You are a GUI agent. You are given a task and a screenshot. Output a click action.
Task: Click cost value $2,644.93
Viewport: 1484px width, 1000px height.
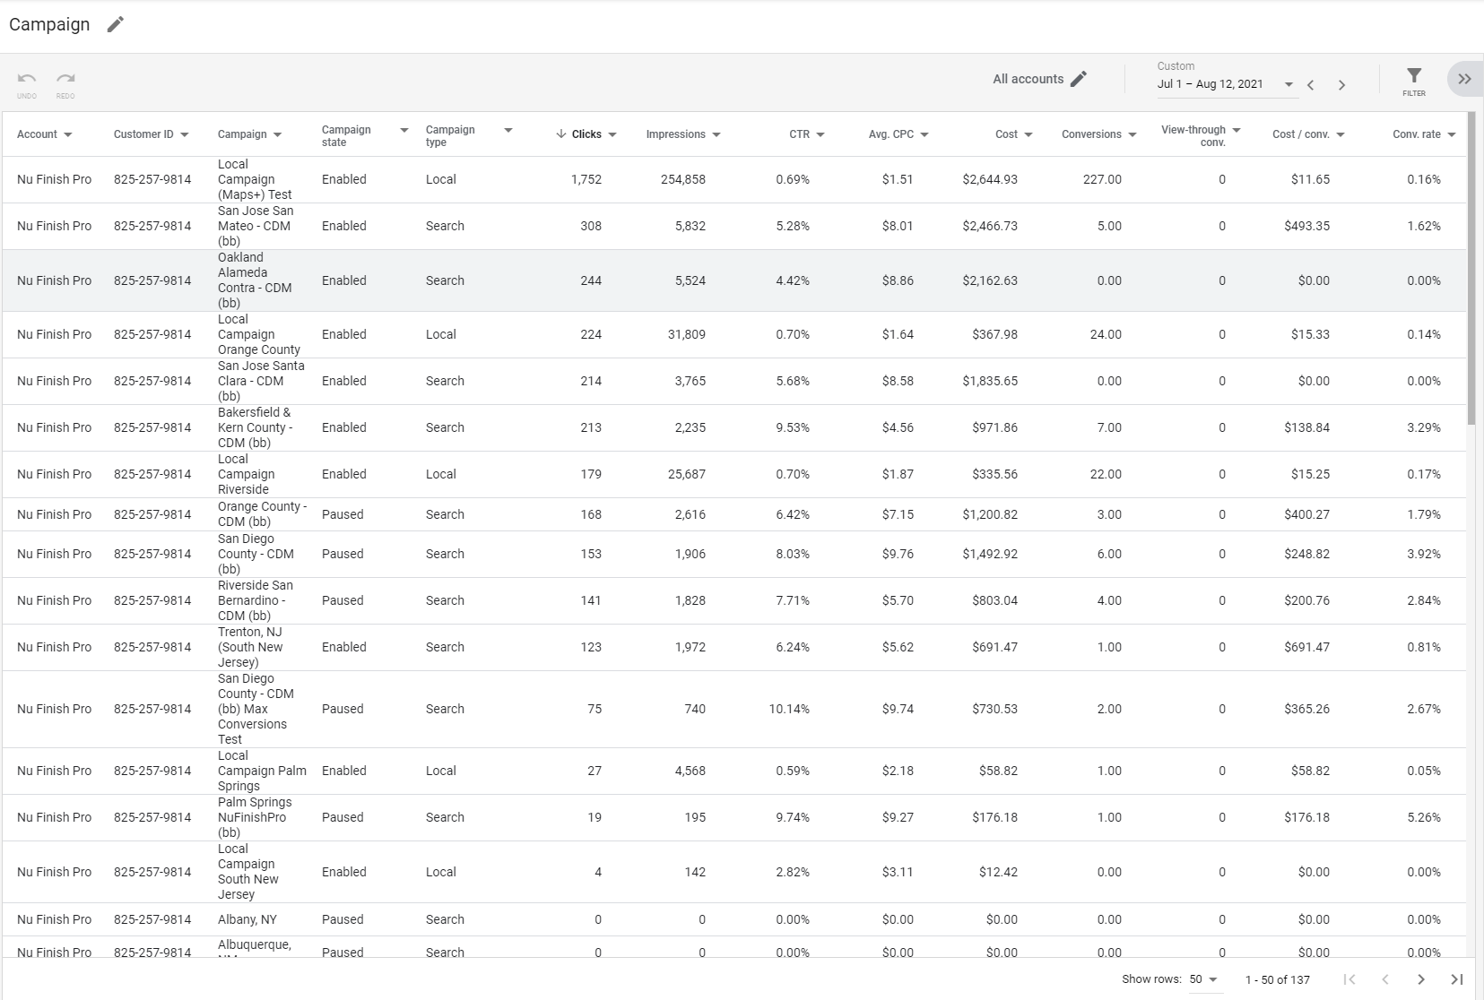990,179
